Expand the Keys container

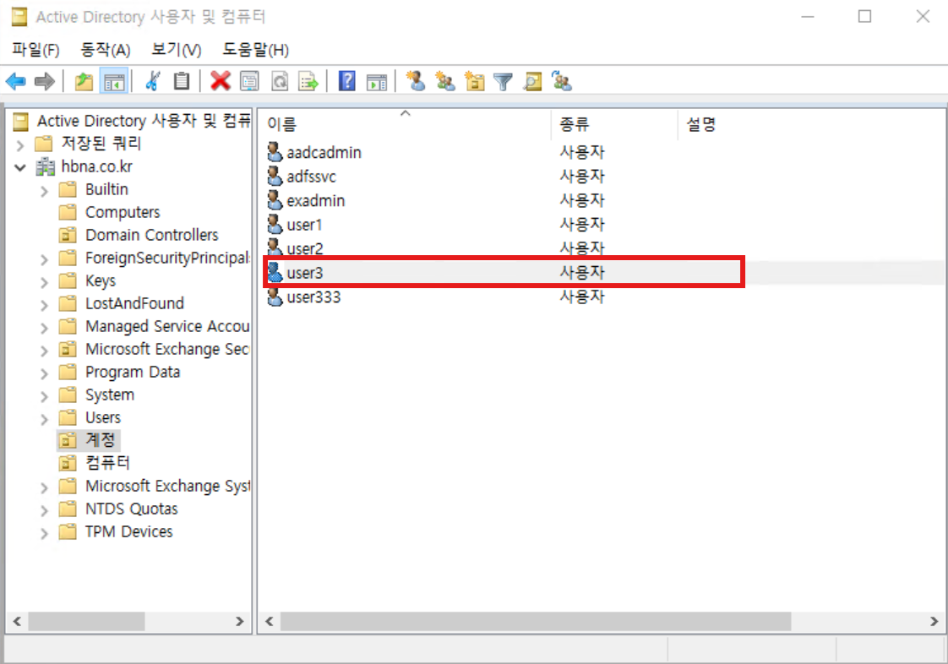(x=44, y=282)
